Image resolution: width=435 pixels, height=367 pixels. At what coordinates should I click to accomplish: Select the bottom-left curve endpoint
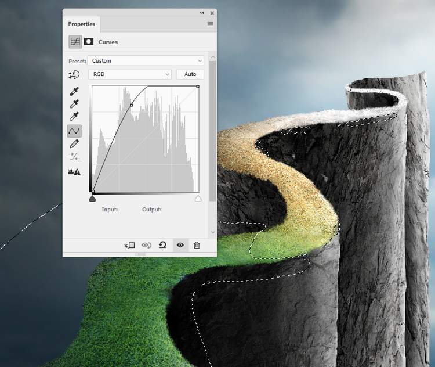[x=93, y=191]
